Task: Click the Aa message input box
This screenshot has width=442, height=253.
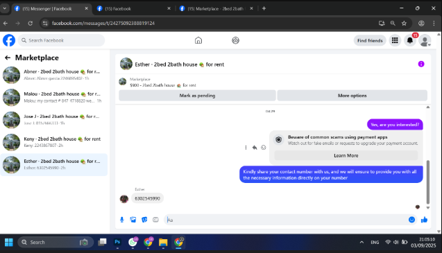Action: coord(285,220)
